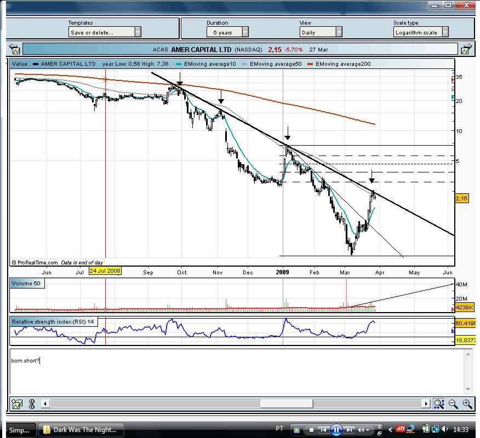Expand the Duration 5 years dropdown
This screenshot has width=480, height=438.
[x=227, y=32]
